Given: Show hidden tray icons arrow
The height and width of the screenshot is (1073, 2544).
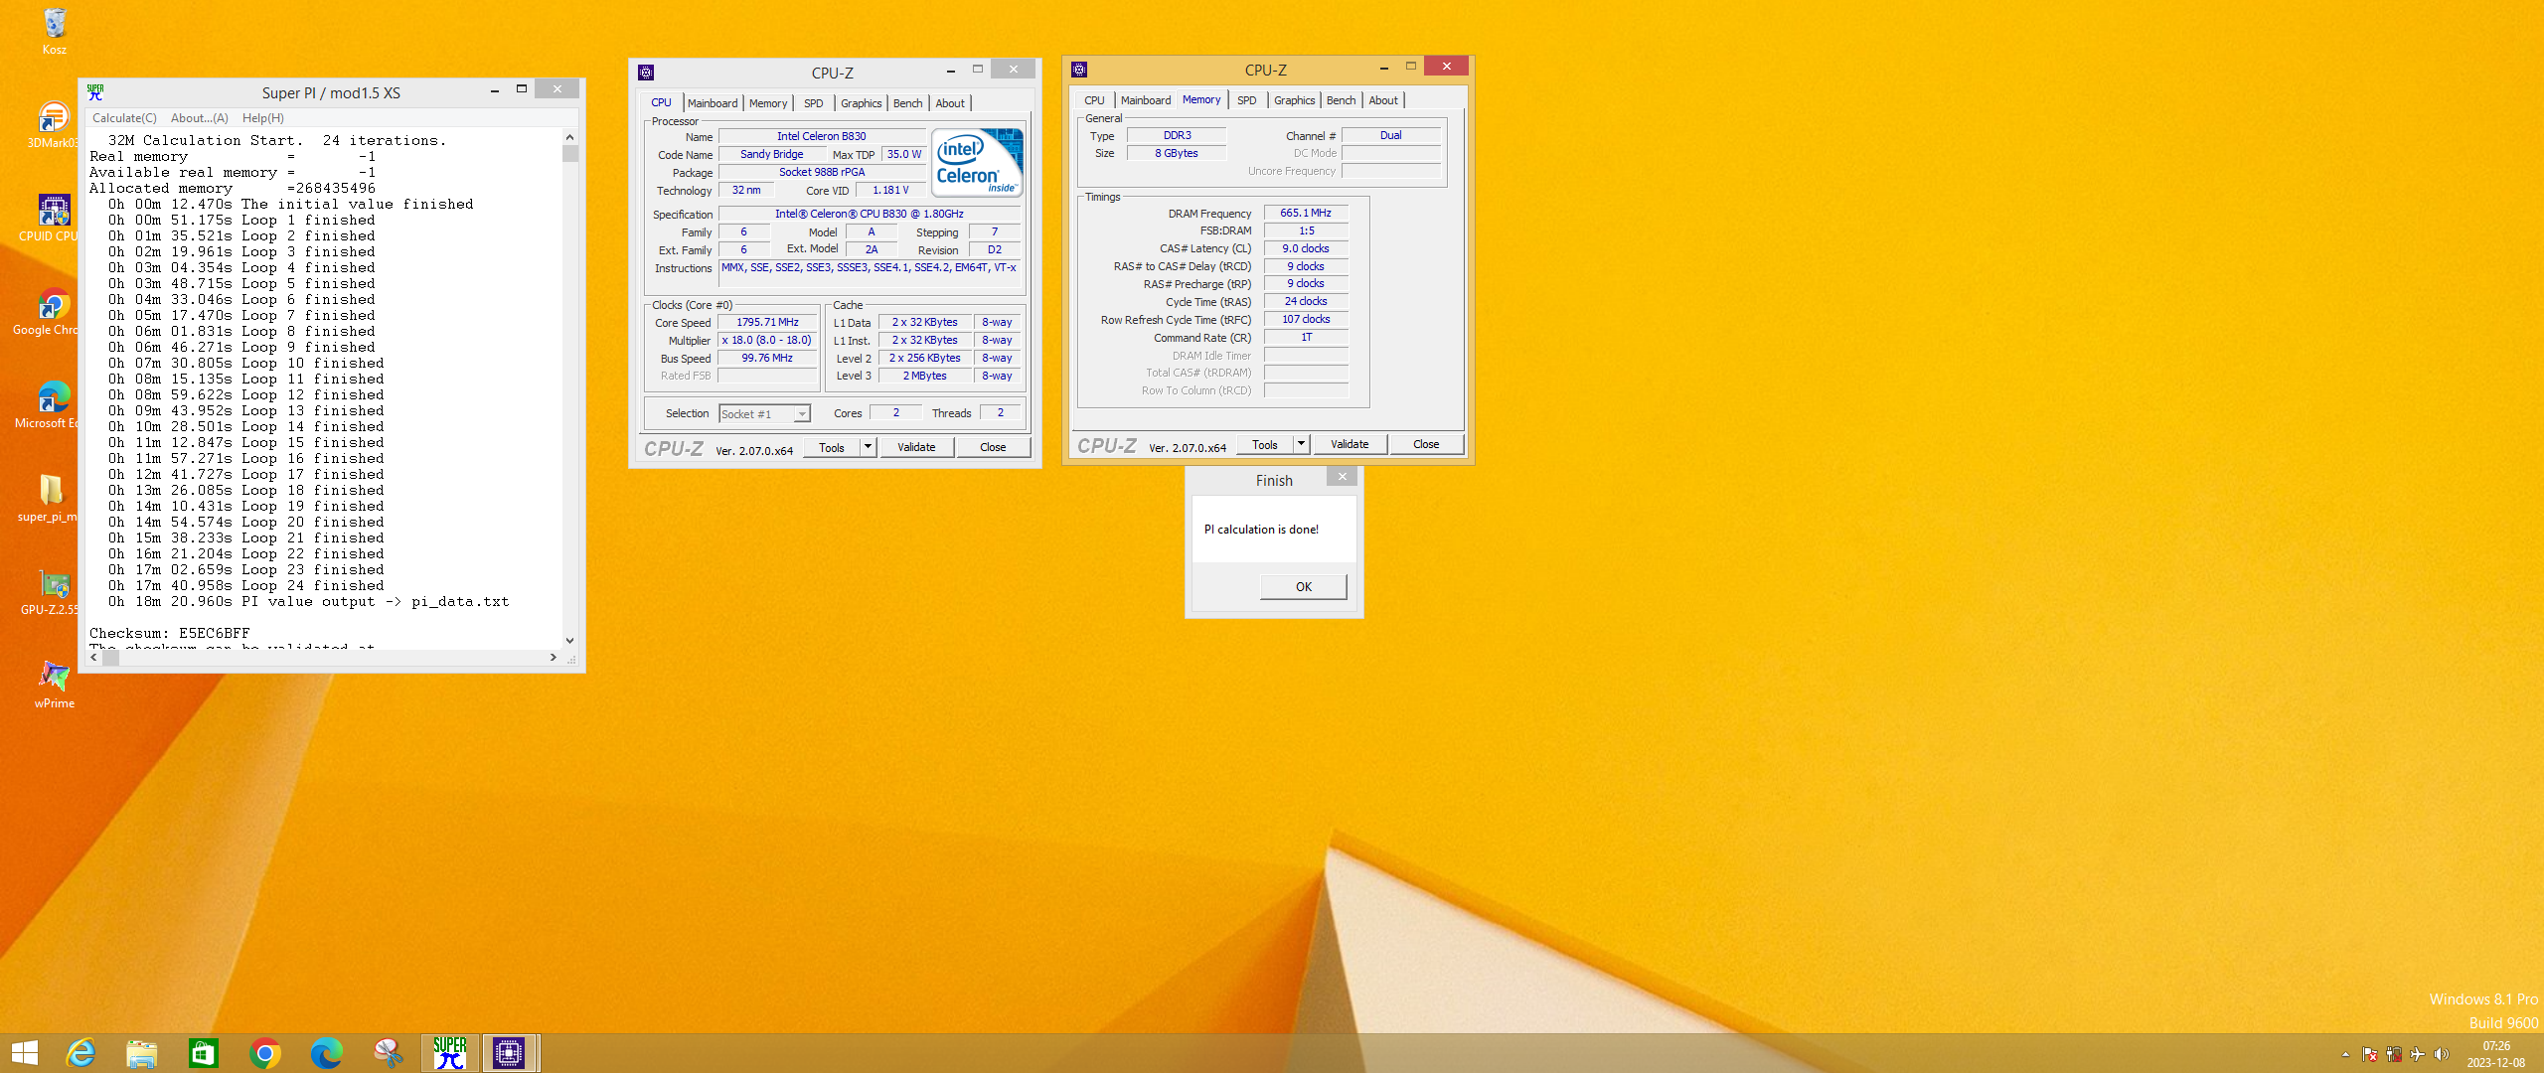Looking at the screenshot, I should [2346, 1054].
